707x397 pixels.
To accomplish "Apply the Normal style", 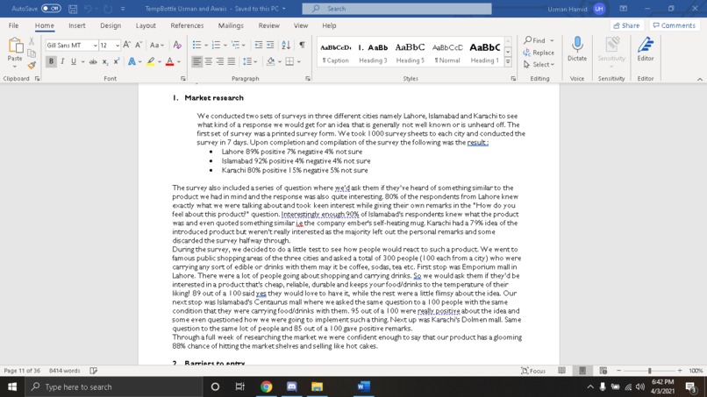I will point(447,53).
